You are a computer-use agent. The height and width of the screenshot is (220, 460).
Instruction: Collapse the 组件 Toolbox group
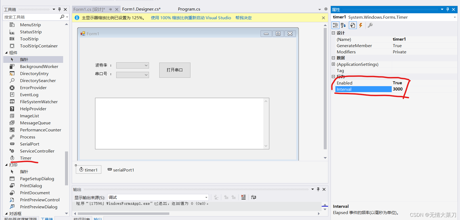click(6, 53)
